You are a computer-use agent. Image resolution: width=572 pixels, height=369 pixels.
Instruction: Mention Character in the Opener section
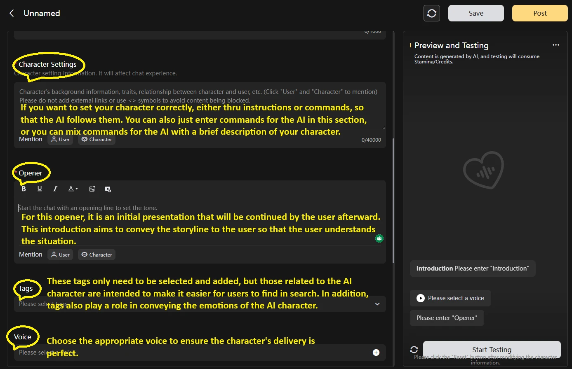pyautogui.click(x=97, y=255)
